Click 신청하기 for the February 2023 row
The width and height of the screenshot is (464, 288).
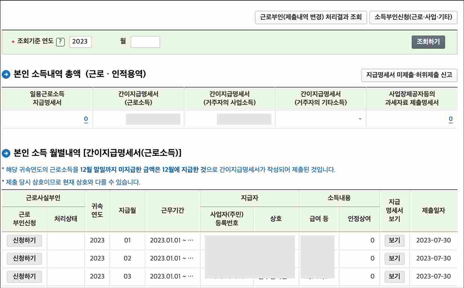[x=24, y=259]
